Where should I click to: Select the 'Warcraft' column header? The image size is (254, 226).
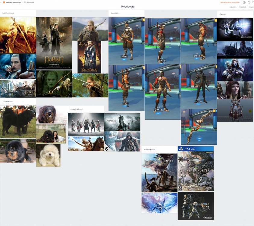pos(235,14)
